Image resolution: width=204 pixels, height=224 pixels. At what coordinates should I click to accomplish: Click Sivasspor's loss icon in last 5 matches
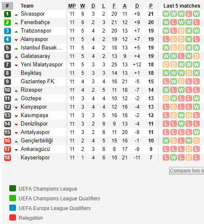click(x=188, y=14)
